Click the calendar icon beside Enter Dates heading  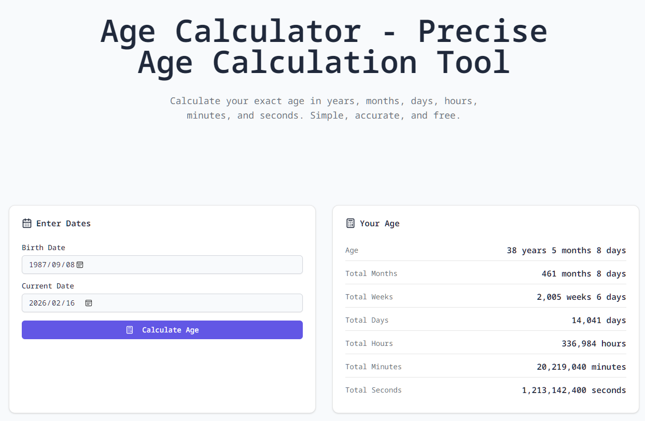pos(26,223)
